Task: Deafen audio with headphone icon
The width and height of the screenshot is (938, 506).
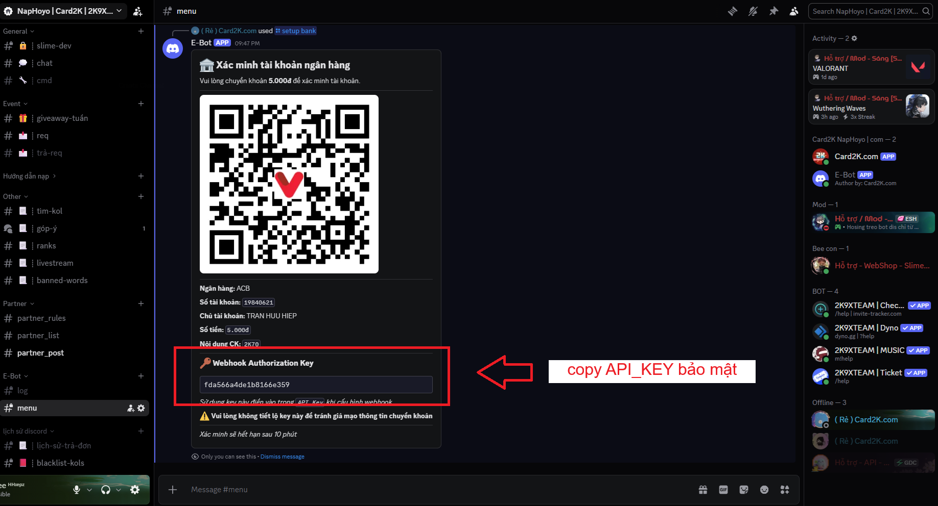Action: [x=106, y=490]
